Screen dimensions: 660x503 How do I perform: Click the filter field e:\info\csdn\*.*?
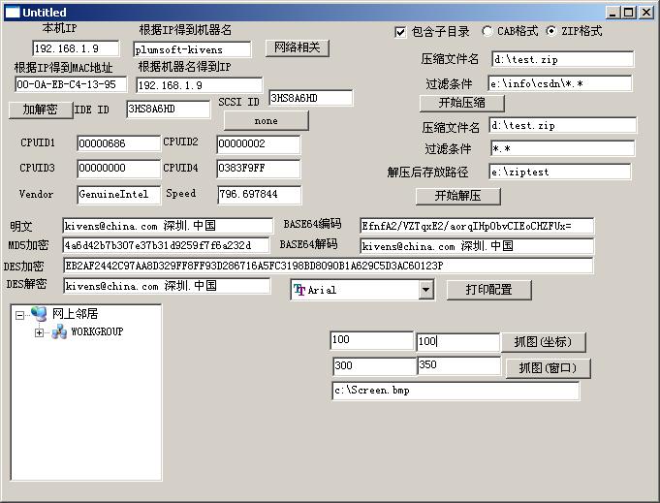(560, 83)
